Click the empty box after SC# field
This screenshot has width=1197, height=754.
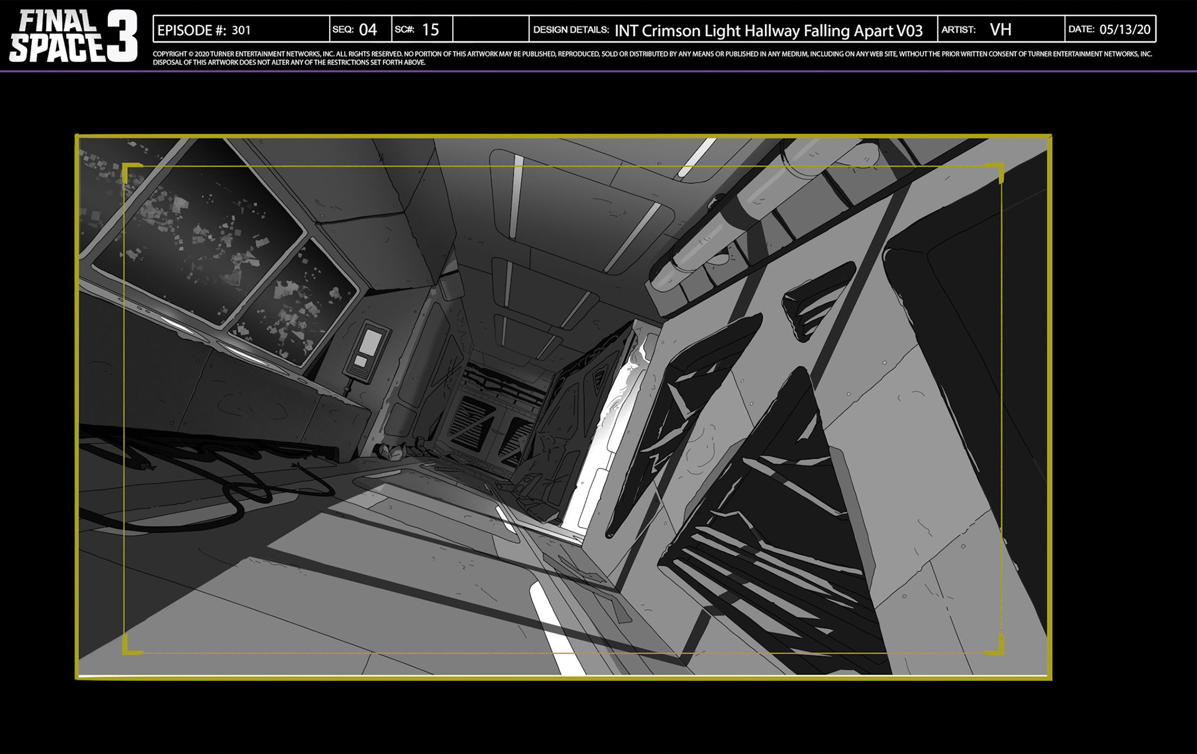[491, 30]
